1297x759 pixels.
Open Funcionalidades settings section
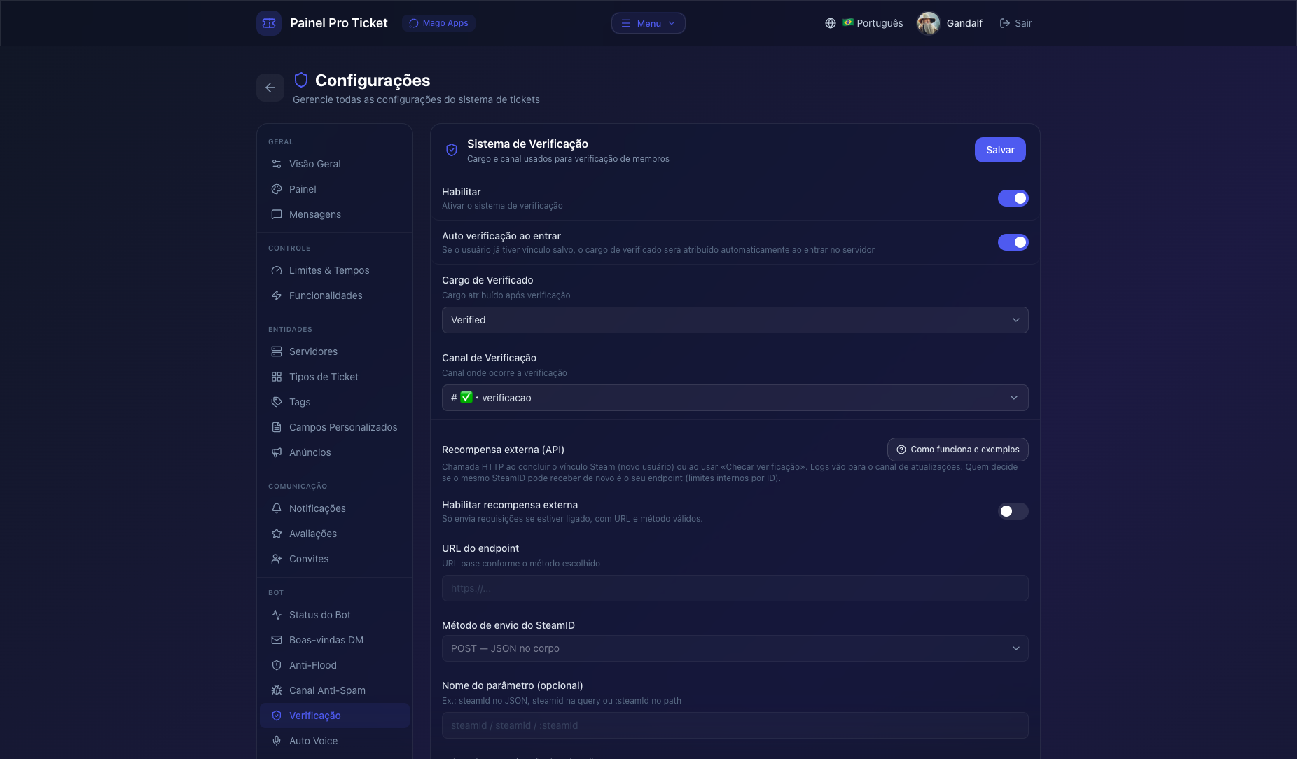pos(335,295)
